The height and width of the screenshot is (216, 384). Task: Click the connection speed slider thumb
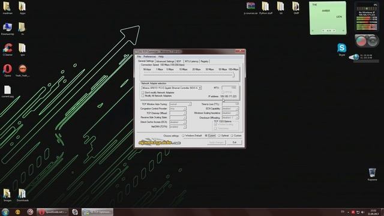pos(233,75)
